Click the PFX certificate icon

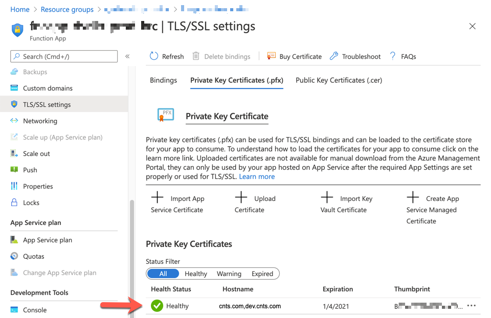[x=166, y=115]
